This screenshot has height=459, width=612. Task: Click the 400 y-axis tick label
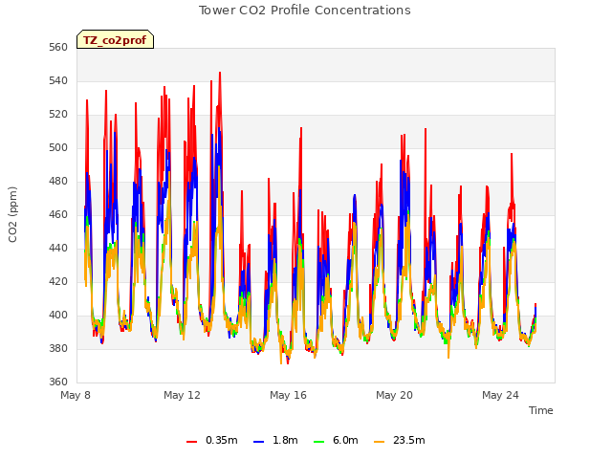[58, 316]
